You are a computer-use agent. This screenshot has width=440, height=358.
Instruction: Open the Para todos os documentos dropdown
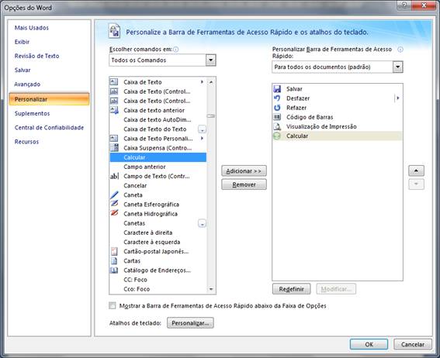(x=397, y=67)
